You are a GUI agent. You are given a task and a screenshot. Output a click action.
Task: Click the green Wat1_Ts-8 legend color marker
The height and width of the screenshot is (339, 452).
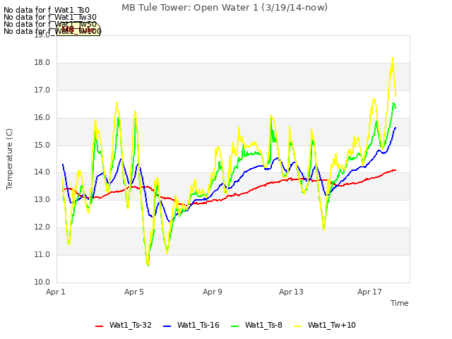click(235, 326)
